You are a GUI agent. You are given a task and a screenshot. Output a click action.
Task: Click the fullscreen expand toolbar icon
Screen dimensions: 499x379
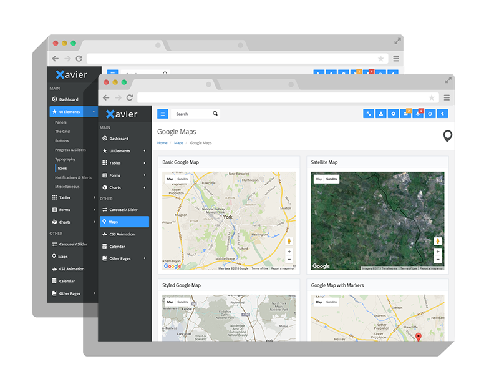pyautogui.click(x=369, y=114)
